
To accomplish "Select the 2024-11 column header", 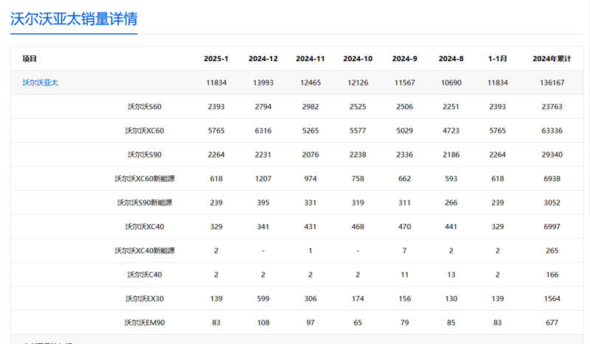I will point(310,59).
